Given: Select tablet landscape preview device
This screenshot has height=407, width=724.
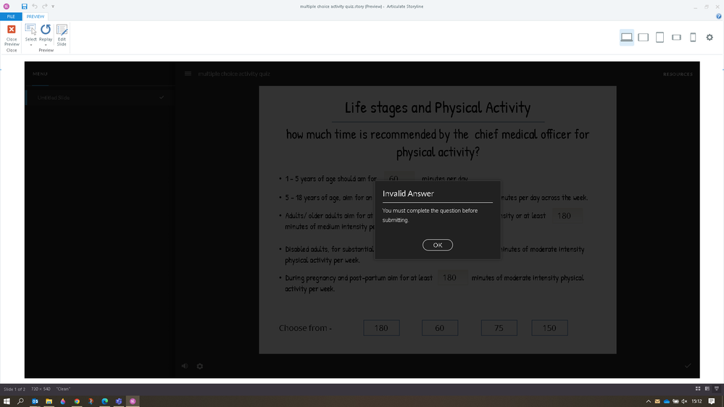Looking at the screenshot, I should (x=644, y=37).
